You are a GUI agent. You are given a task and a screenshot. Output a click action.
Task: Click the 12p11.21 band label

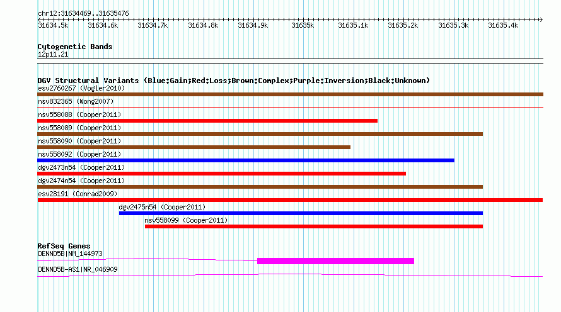point(53,55)
